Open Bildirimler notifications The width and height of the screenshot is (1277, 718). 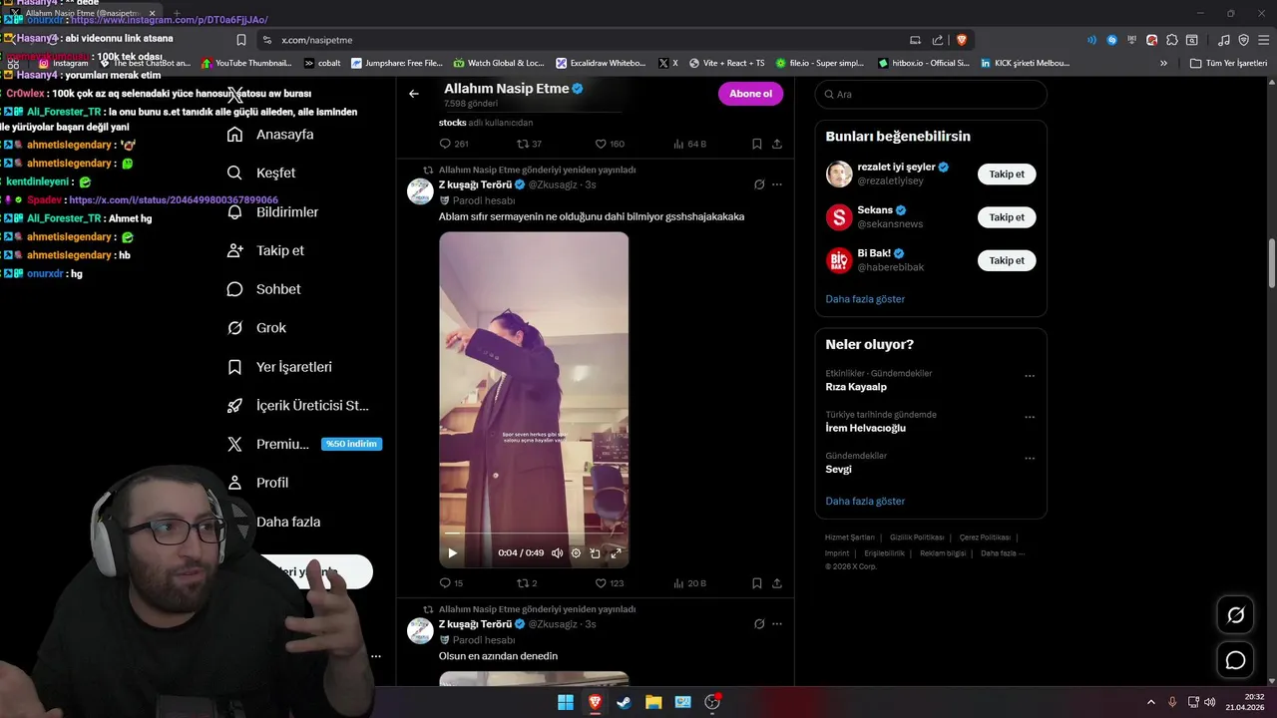[x=272, y=211]
